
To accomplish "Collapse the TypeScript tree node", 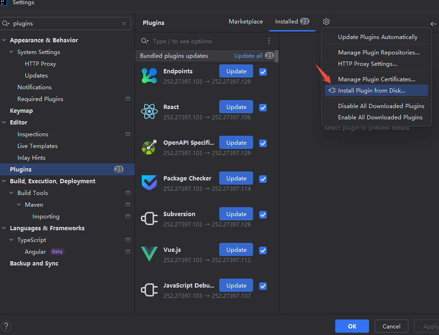I will [x=11, y=240].
